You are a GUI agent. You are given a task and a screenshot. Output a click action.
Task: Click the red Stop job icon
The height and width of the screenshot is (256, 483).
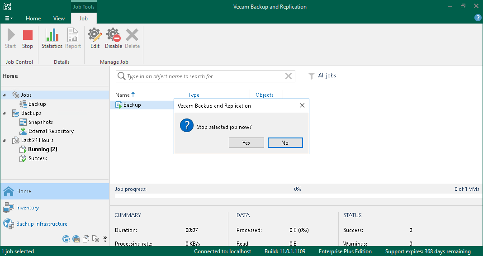coord(28,35)
